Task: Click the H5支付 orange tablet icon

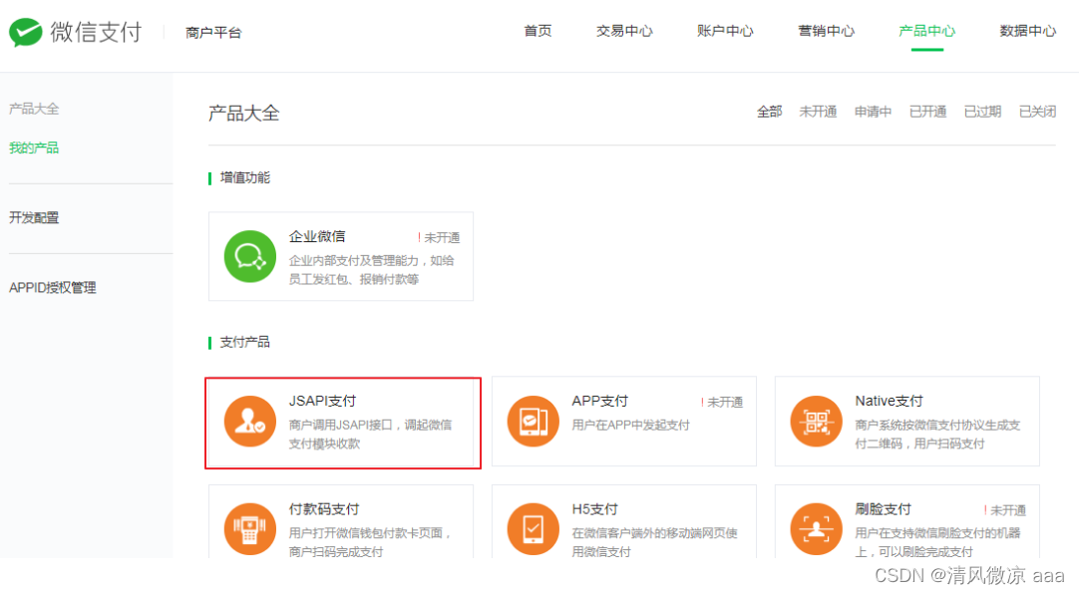Action: (x=534, y=529)
